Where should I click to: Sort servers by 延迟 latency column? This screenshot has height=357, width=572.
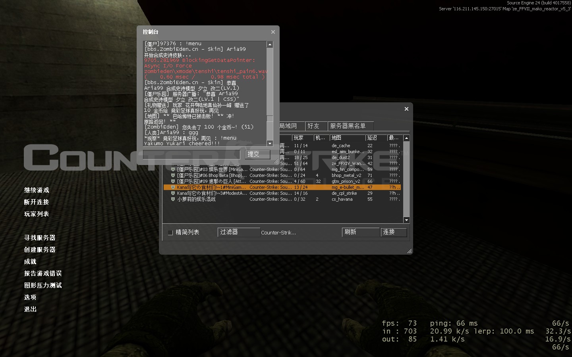[x=376, y=138]
